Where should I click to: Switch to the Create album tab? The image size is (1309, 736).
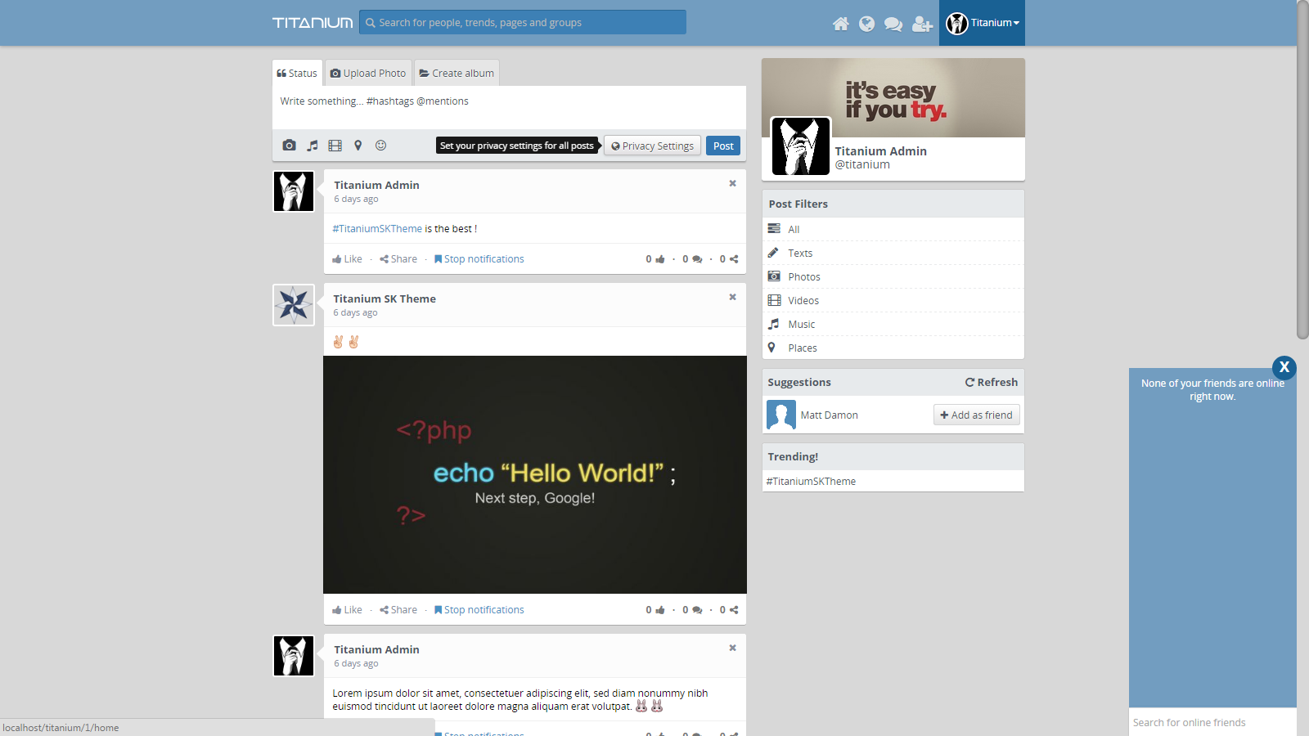click(x=457, y=73)
